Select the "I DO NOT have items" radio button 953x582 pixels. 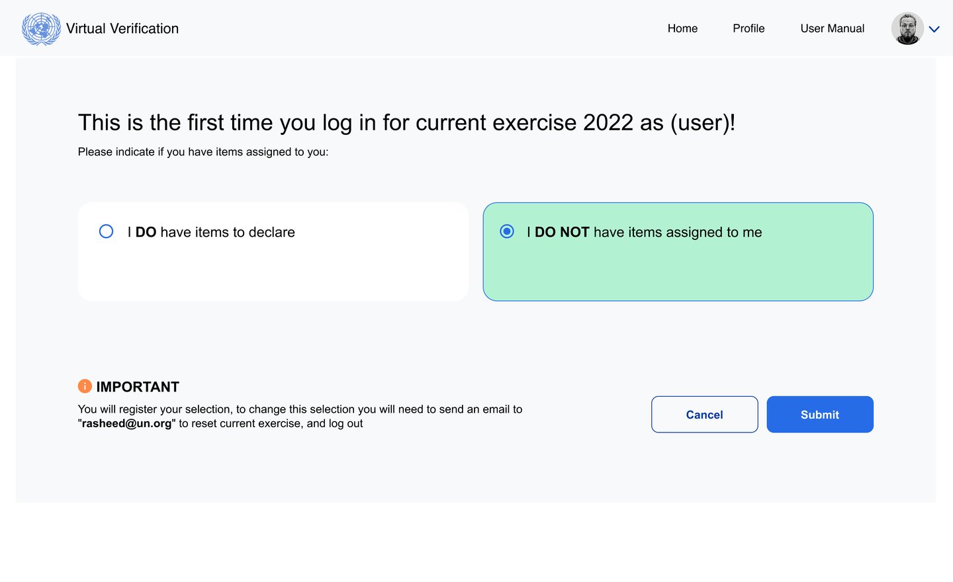(x=507, y=231)
